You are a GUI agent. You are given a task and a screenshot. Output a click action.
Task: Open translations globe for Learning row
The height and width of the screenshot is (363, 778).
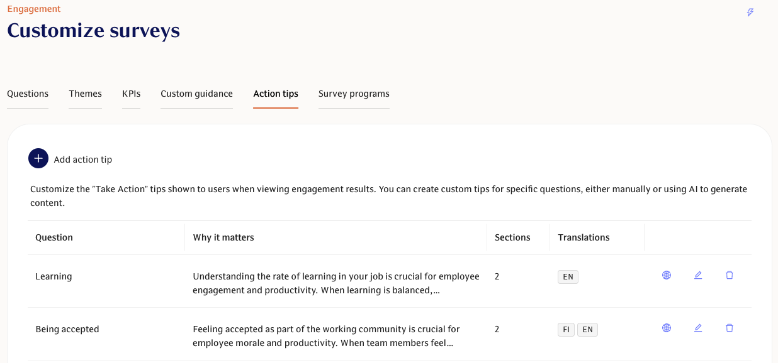tap(667, 275)
